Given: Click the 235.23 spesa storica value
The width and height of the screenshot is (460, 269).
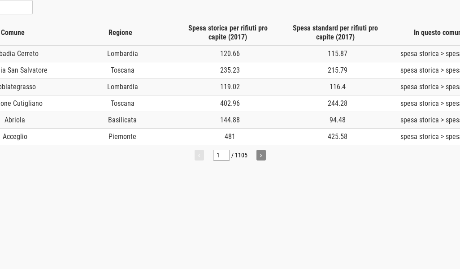Looking at the screenshot, I should (x=230, y=70).
